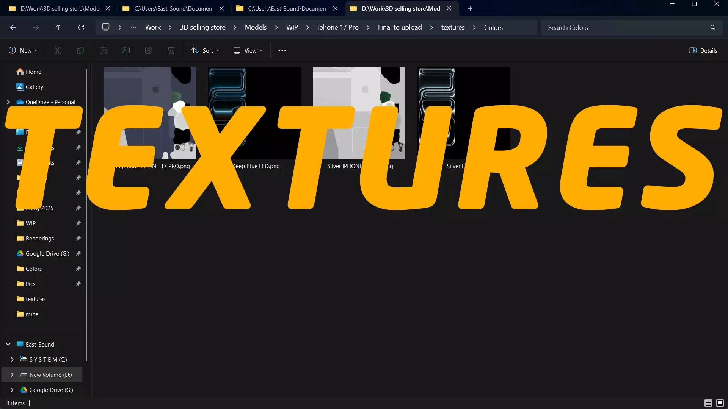This screenshot has width=728, height=409.
Task: Click the Share icon in the toolbar
Action: (x=149, y=50)
